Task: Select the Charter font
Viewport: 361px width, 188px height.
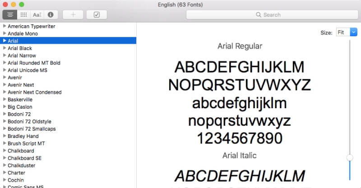Action: pos(16,173)
